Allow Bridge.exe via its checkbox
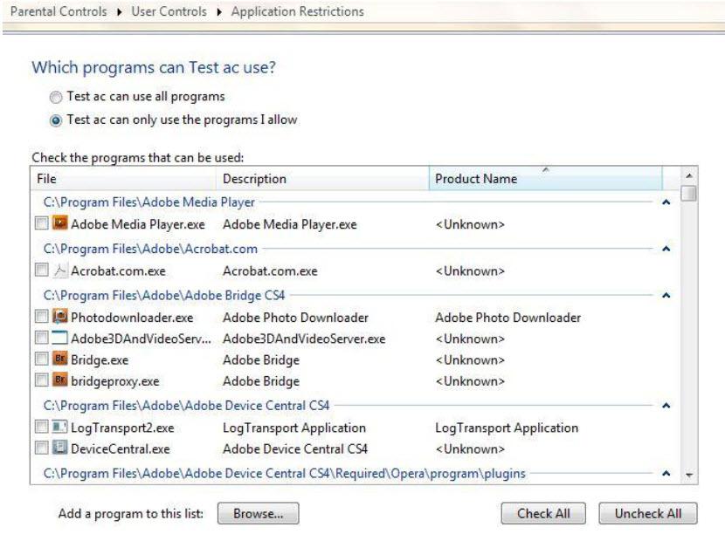725x534 pixels. [x=42, y=359]
